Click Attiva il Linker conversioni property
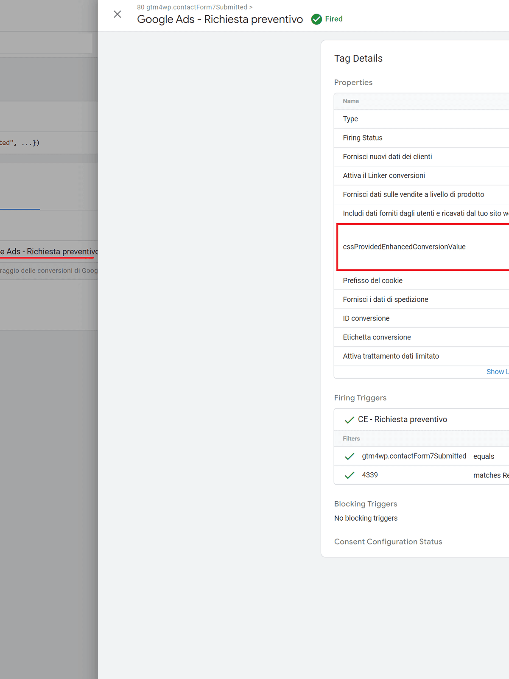The height and width of the screenshot is (679, 509). tap(384, 176)
